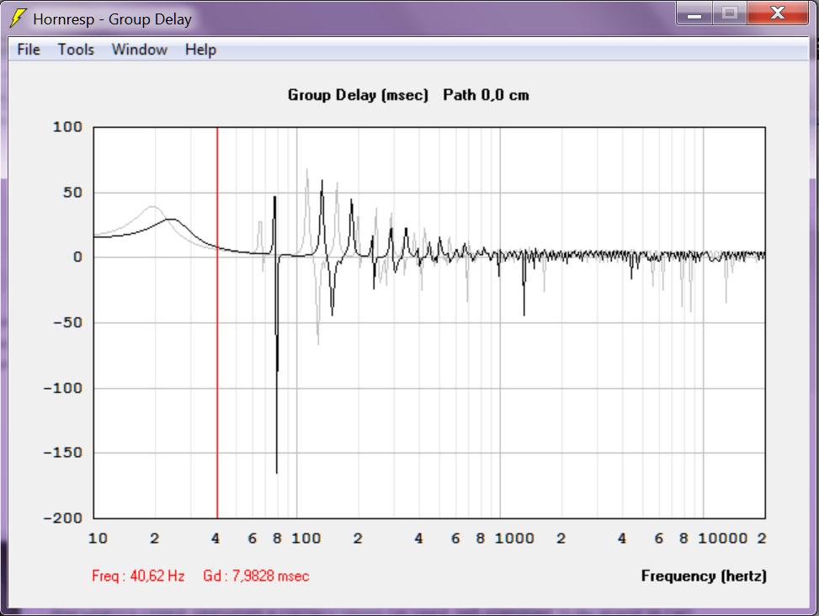Click the 'Frequency (hertz)' axis label
This screenshot has height=616, width=819.
(x=704, y=576)
